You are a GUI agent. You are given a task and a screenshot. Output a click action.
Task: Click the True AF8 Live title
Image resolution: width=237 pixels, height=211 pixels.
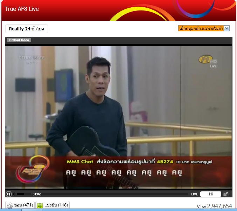click(x=22, y=9)
